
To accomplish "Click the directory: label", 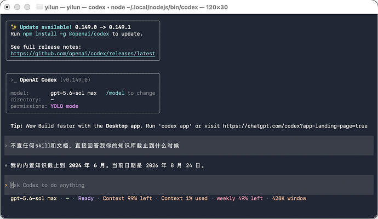I will pyautogui.click(x=26, y=100).
